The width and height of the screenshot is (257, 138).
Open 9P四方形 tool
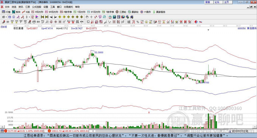click(x=52, y=12)
